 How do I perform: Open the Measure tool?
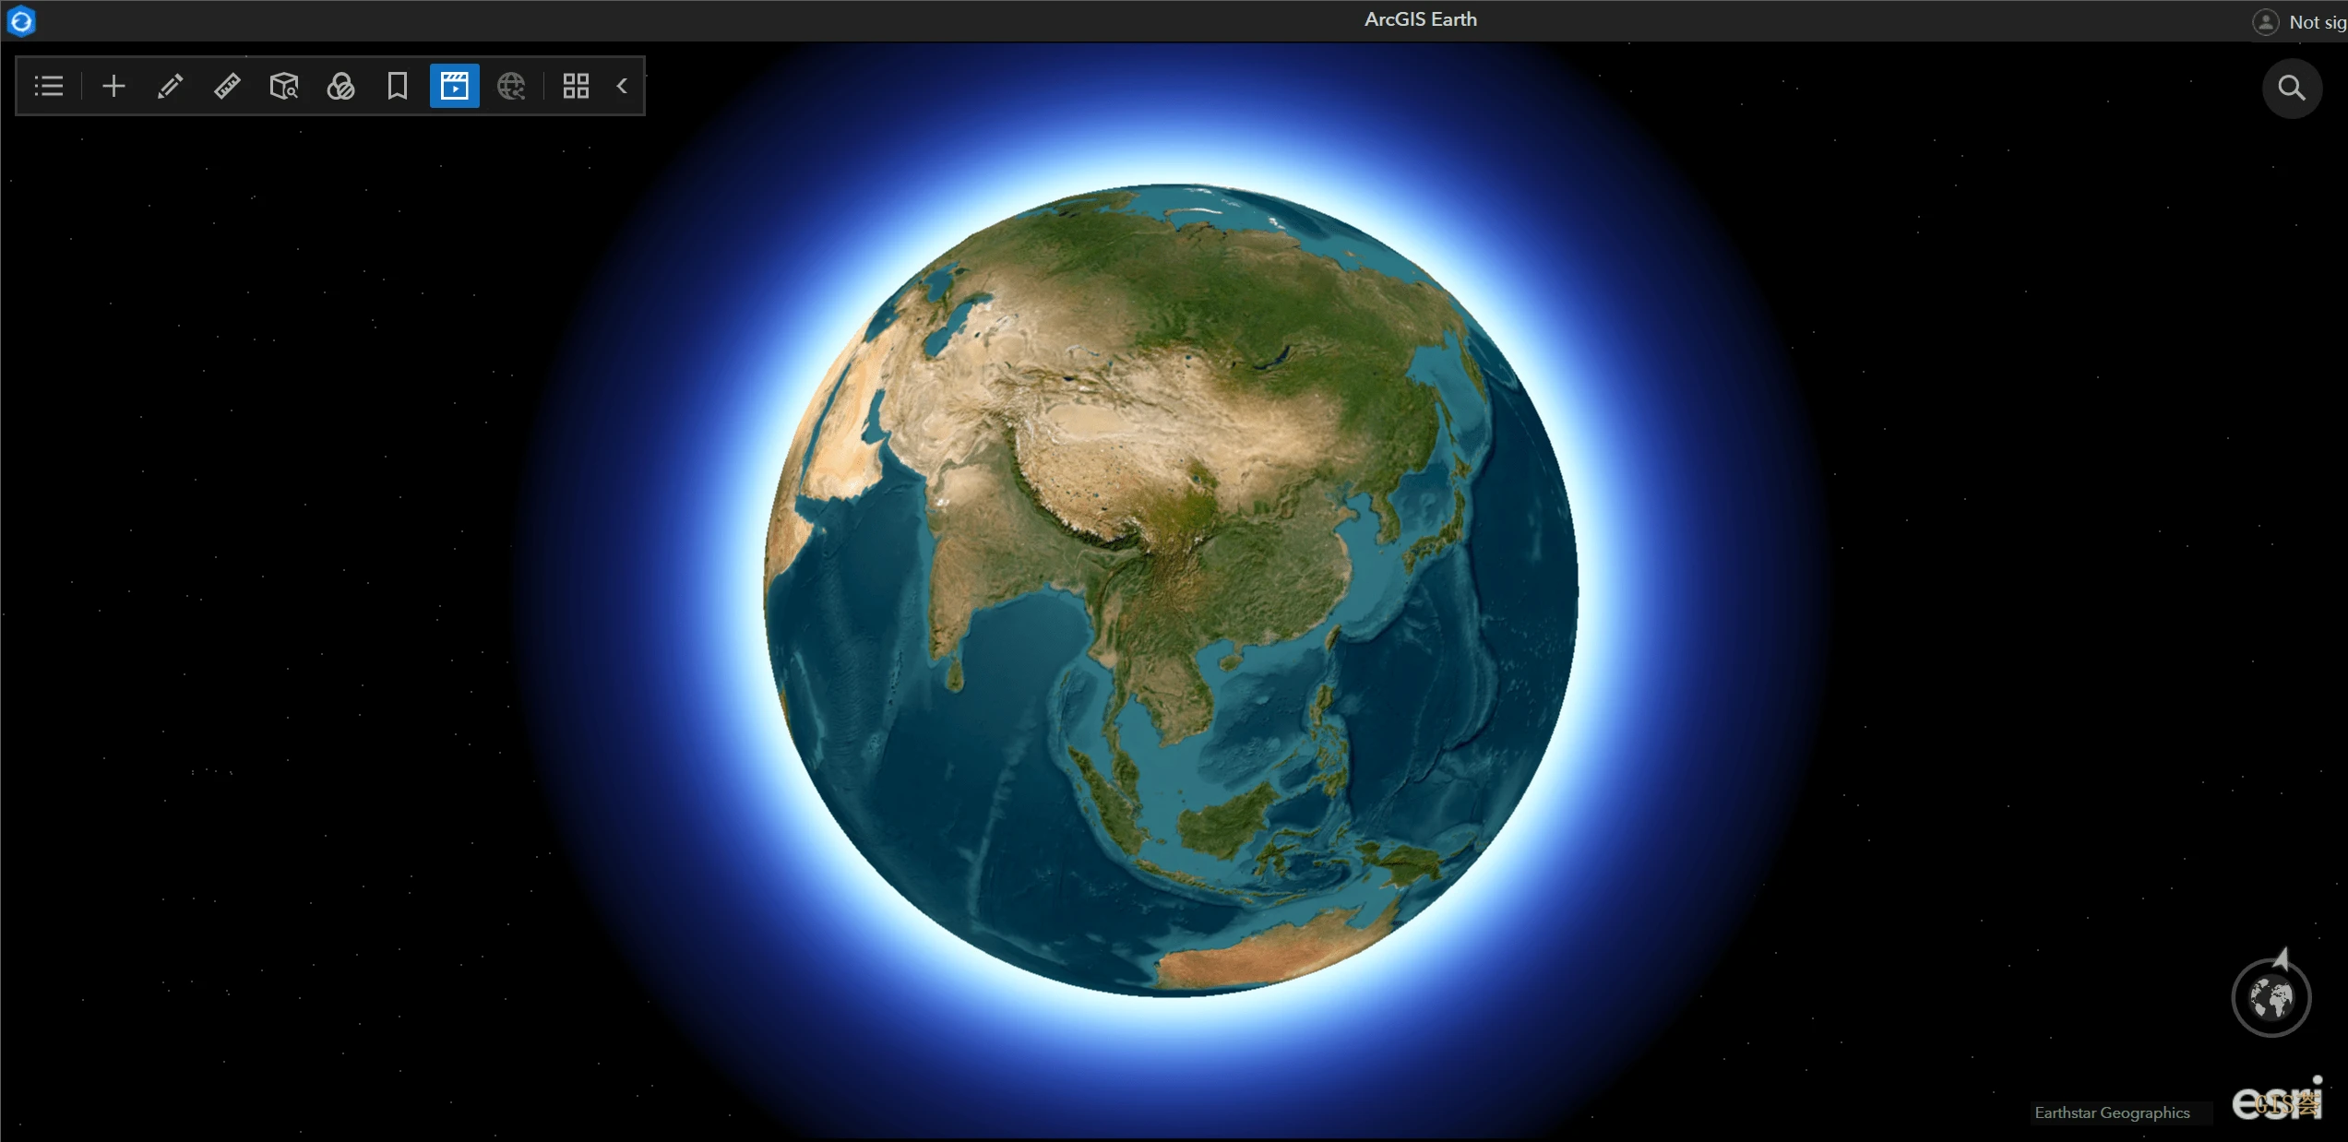227,86
